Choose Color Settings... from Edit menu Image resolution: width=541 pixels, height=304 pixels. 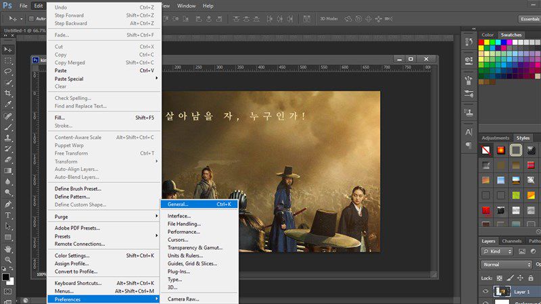pos(104,255)
